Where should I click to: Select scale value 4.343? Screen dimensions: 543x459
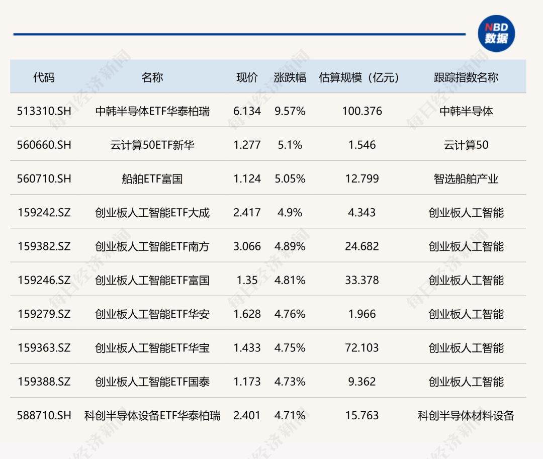click(x=362, y=212)
